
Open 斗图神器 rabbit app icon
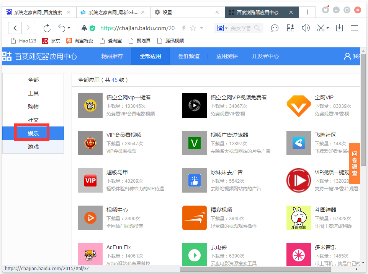tap(299, 218)
